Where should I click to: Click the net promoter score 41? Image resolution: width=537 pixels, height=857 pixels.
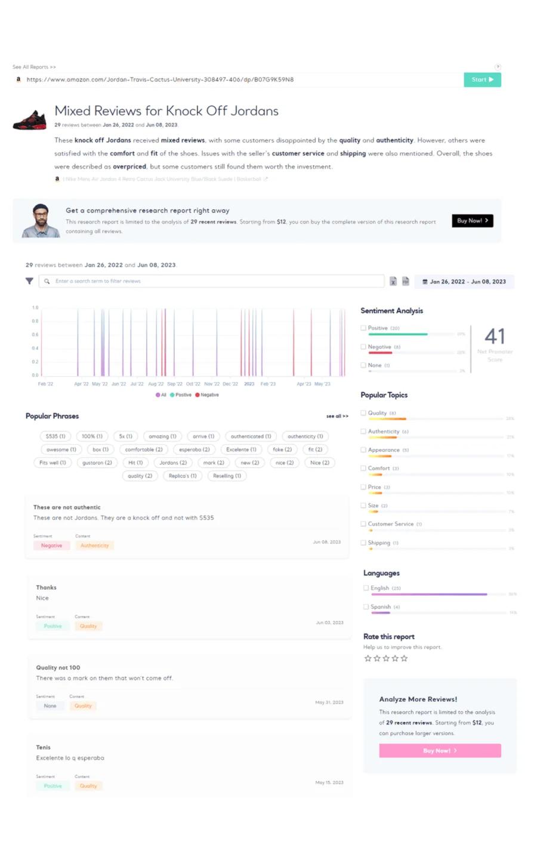click(x=495, y=336)
